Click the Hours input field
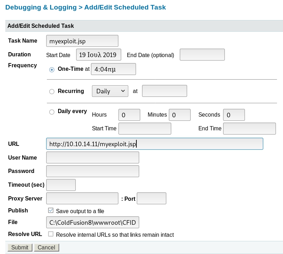 129,115
